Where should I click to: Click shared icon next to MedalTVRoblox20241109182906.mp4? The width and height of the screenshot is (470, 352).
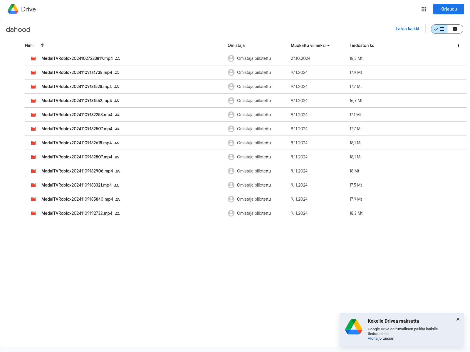[118, 171]
